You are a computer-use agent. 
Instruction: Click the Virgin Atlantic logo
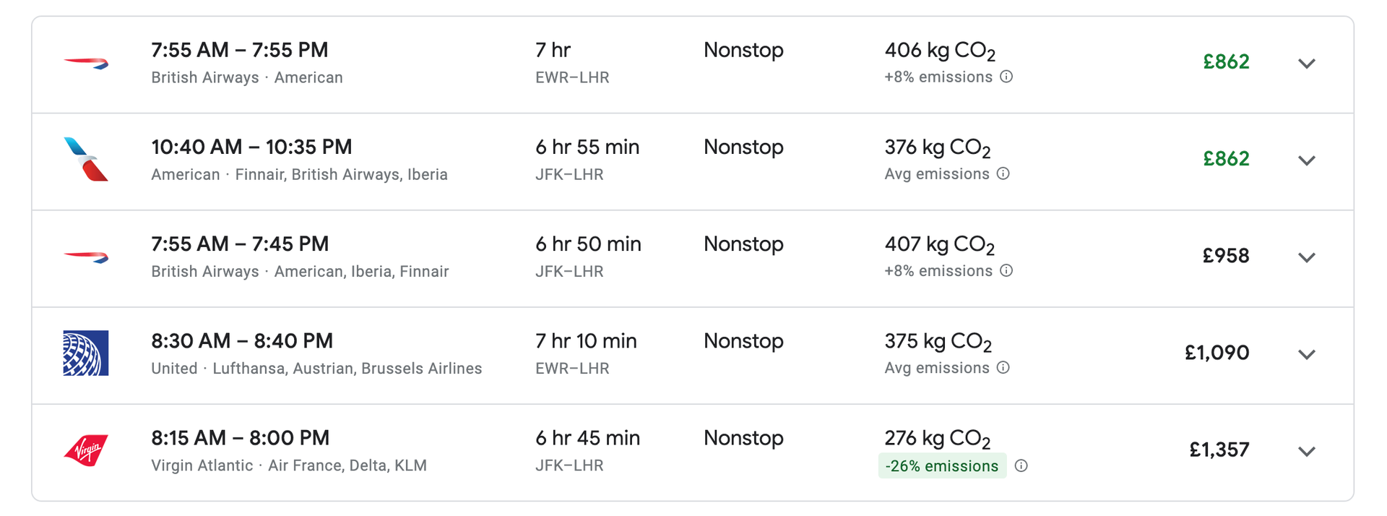[86, 450]
